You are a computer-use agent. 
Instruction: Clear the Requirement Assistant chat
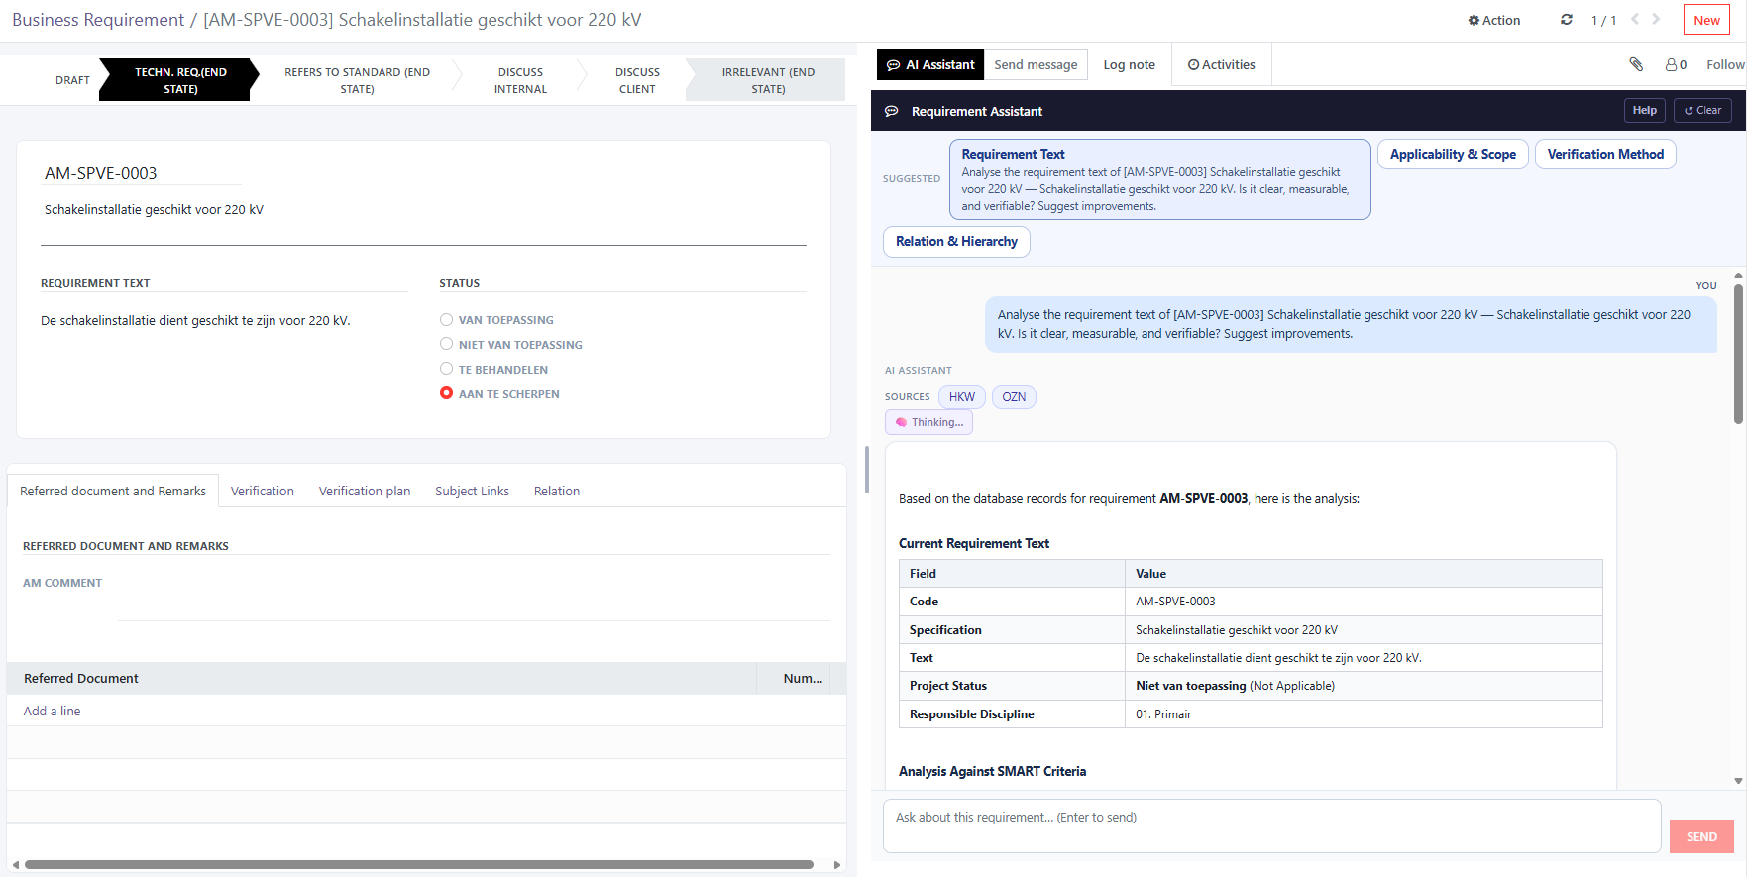point(1702,111)
